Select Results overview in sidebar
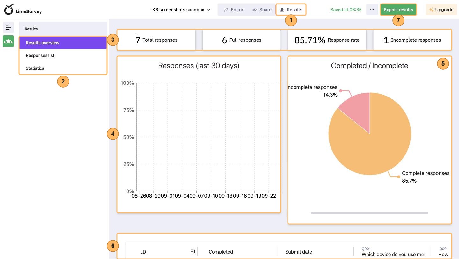This screenshot has width=459, height=259. coord(63,43)
